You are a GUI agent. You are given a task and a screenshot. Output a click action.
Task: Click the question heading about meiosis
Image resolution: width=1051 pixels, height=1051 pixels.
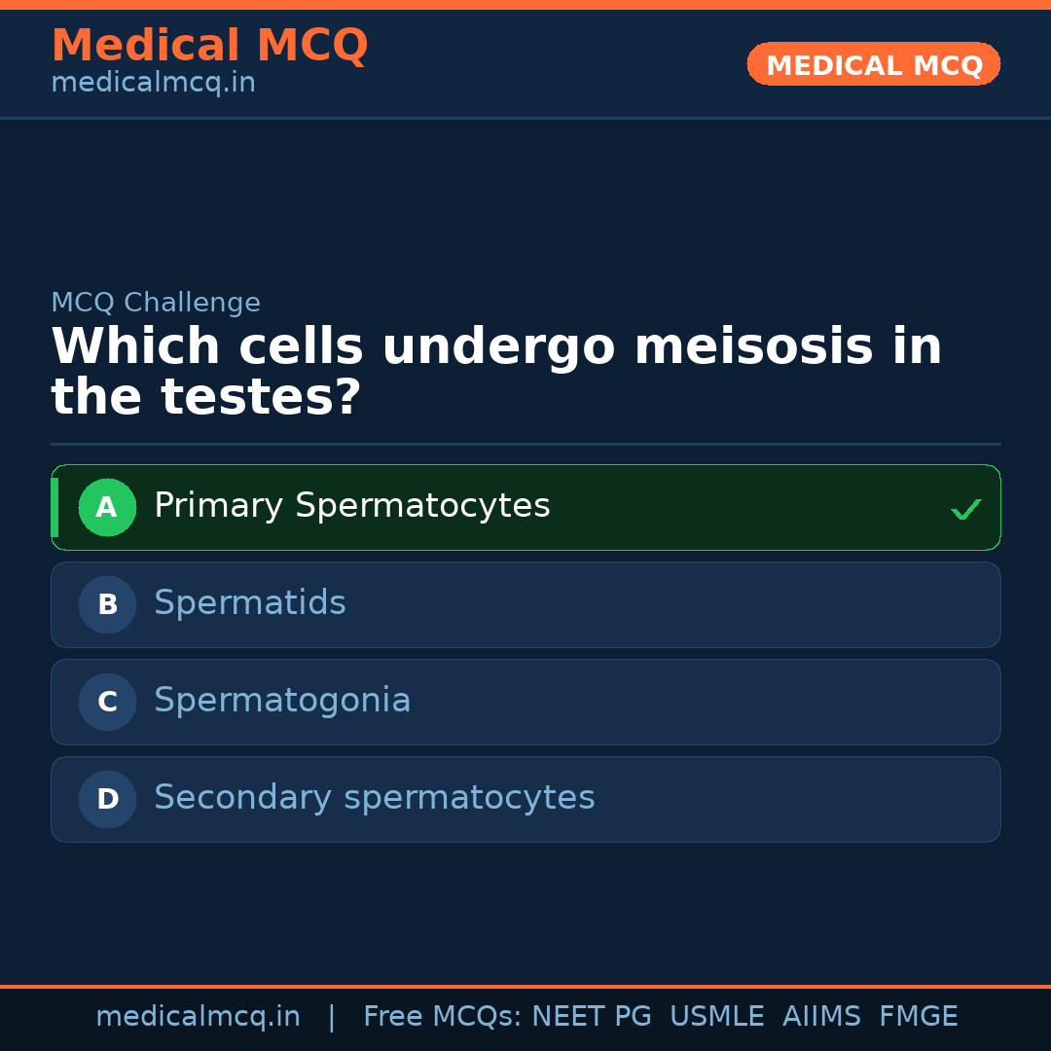coord(496,372)
